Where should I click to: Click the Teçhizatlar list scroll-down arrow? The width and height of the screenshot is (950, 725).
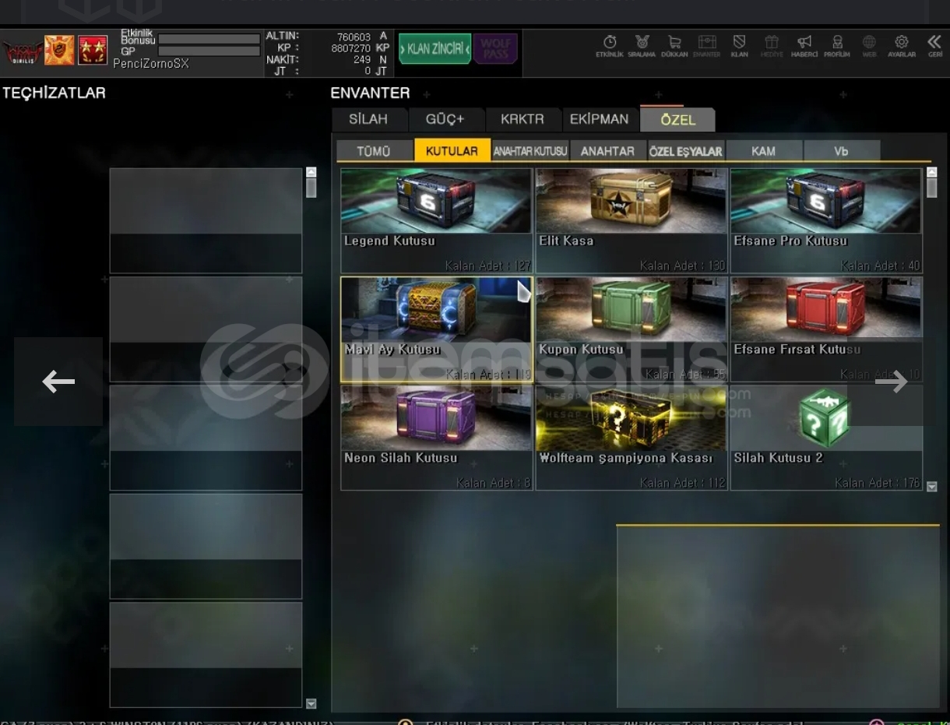click(311, 703)
